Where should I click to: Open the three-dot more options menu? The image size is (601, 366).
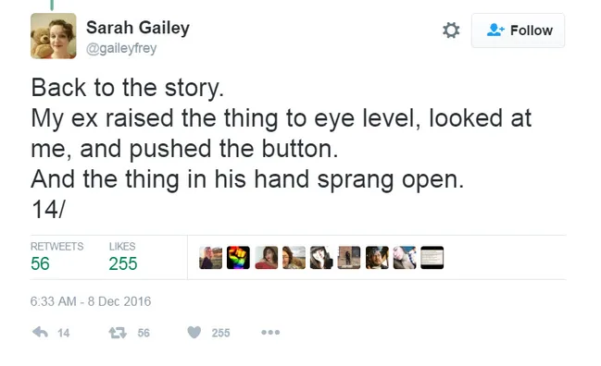[x=270, y=333]
